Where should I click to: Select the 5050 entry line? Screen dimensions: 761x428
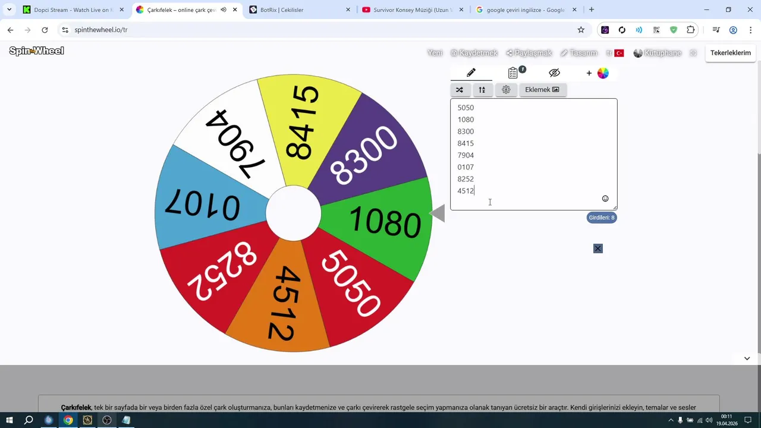466,108
